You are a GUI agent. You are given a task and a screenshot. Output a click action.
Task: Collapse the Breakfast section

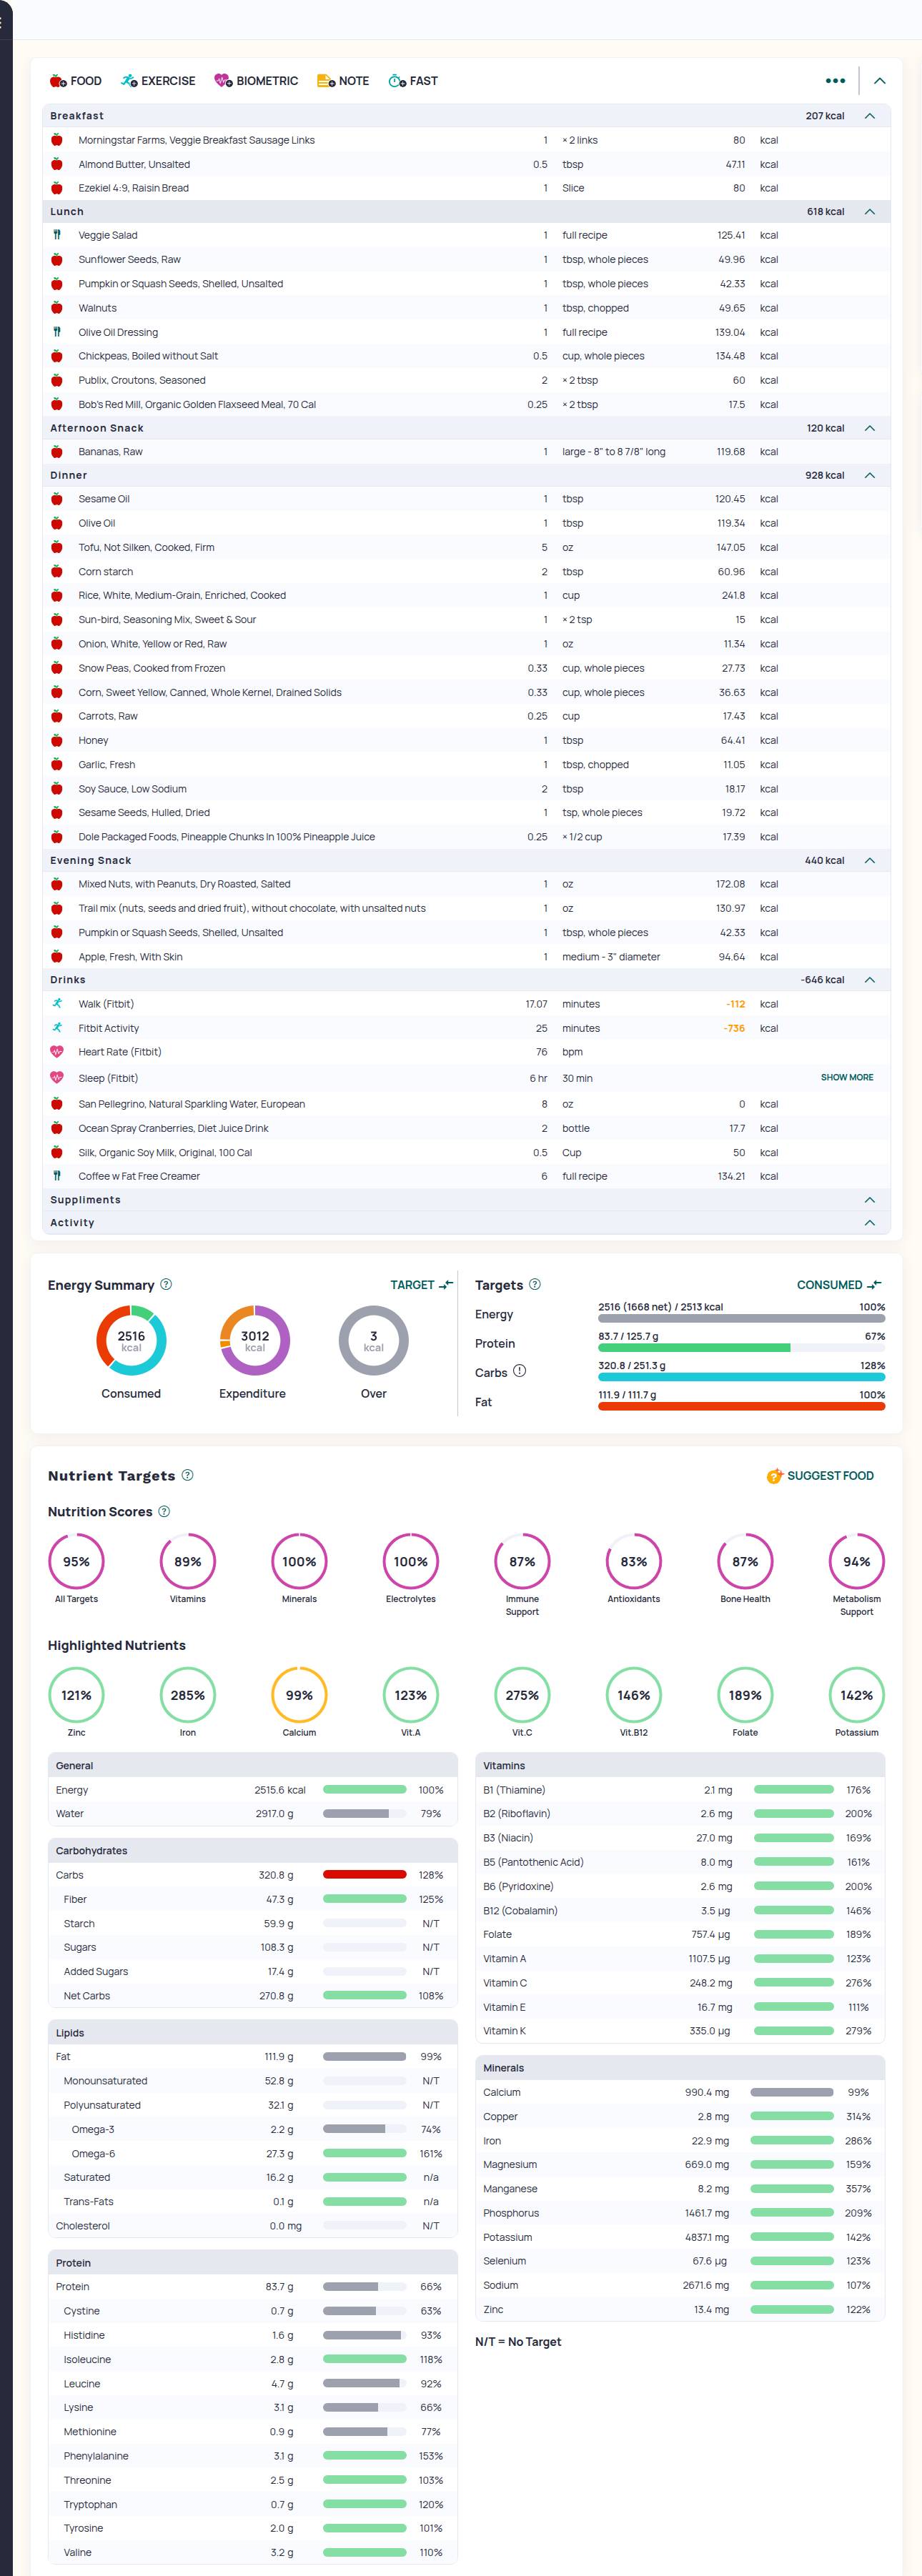click(x=869, y=116)
